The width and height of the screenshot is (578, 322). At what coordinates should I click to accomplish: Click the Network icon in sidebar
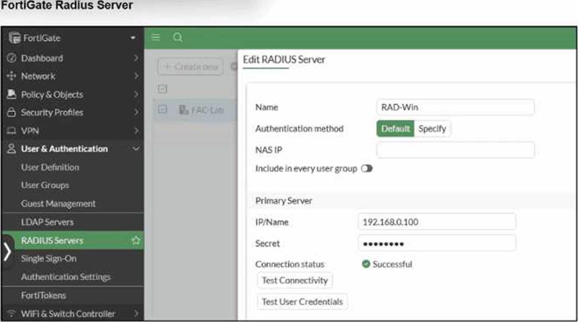pos(11,76)
